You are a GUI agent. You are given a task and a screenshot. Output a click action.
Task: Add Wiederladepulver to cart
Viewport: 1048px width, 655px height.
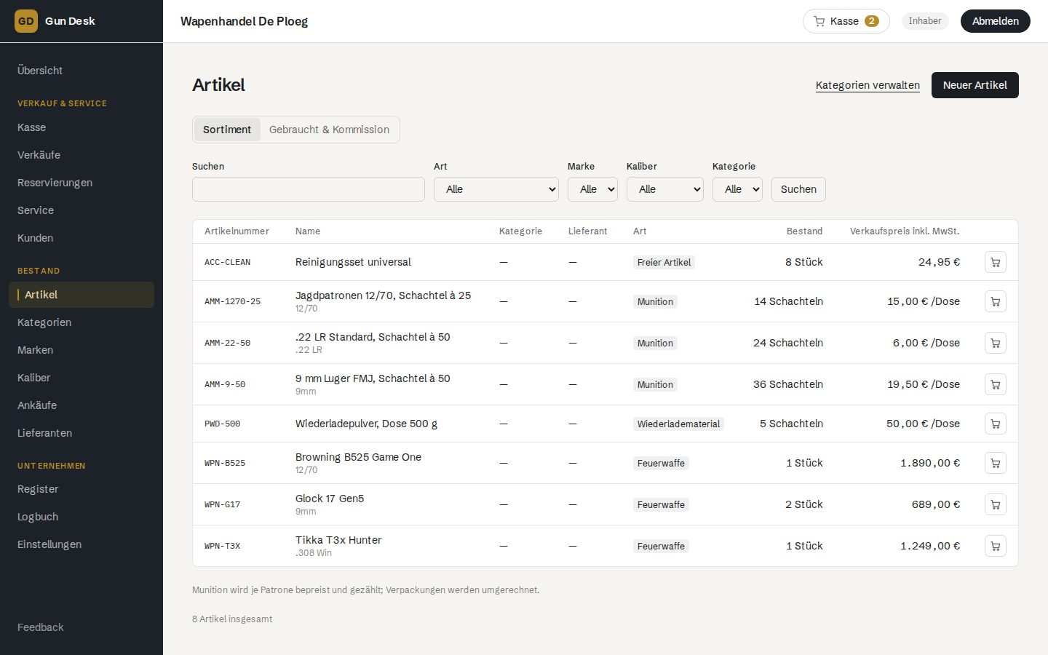[x=995, y=424]
